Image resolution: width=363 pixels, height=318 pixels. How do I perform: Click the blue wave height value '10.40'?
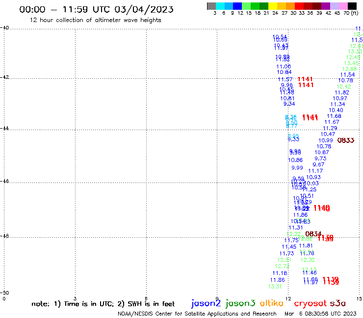(x=336, y=110)
